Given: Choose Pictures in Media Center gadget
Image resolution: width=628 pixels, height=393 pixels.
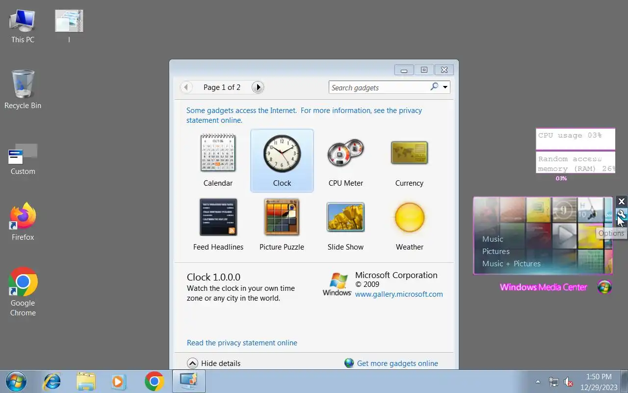Looking at the screenshot, I should [x=496, y=252].
